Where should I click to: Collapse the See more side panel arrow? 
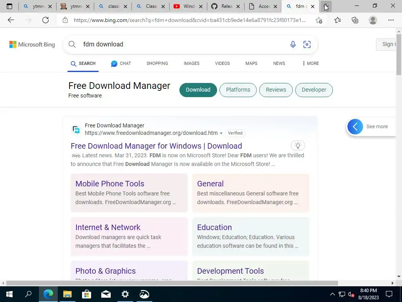coord(355,127)
